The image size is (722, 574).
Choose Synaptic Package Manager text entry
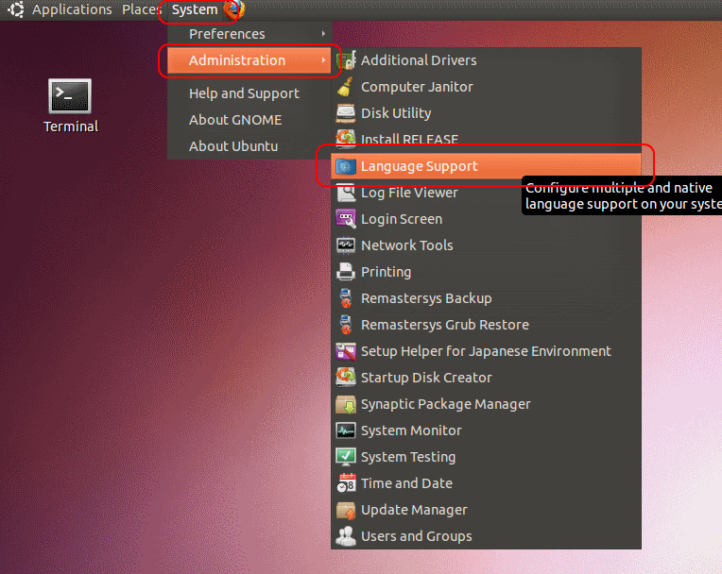446,404
